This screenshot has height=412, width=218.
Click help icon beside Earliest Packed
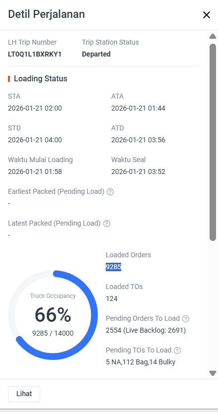(111, 192)
